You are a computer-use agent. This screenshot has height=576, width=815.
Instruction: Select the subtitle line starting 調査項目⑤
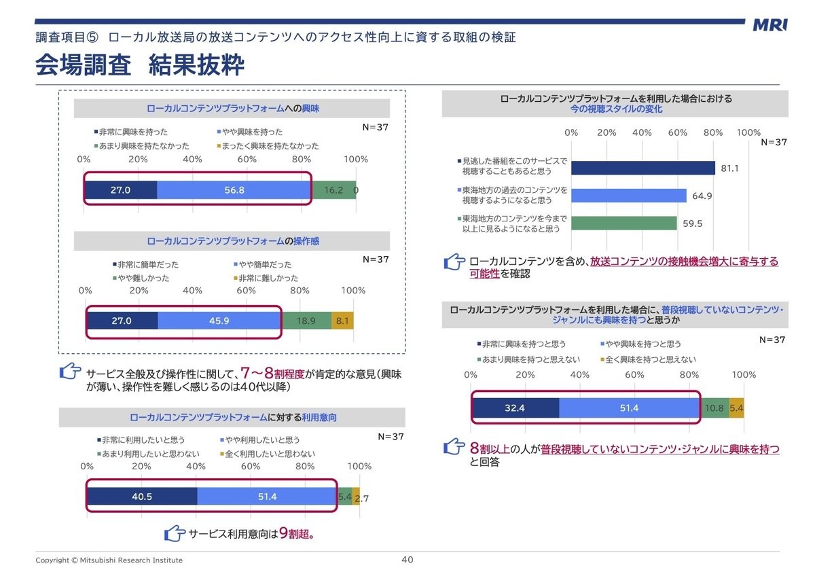pyautogui.click(x=276, y=37)
